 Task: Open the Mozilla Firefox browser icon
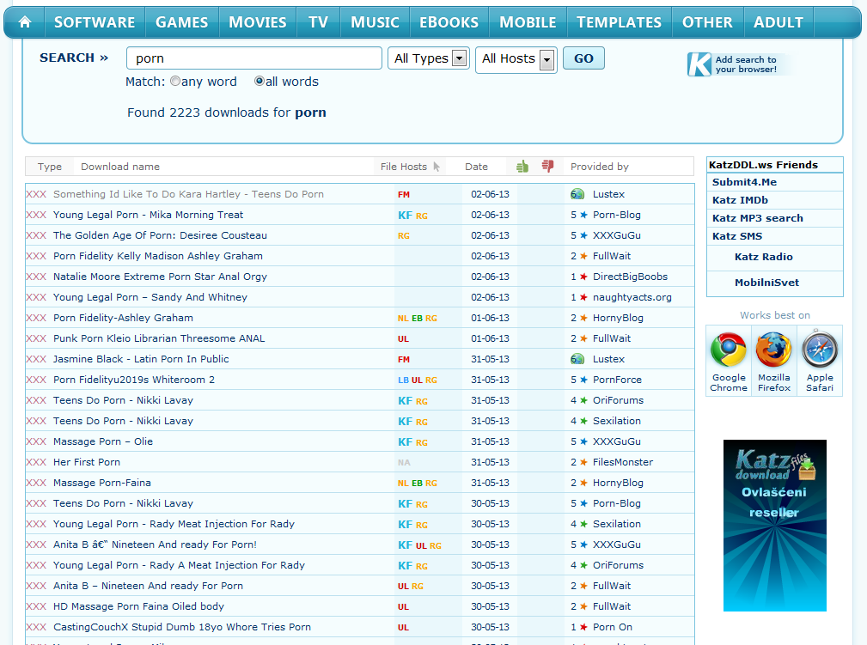(773, 350)
